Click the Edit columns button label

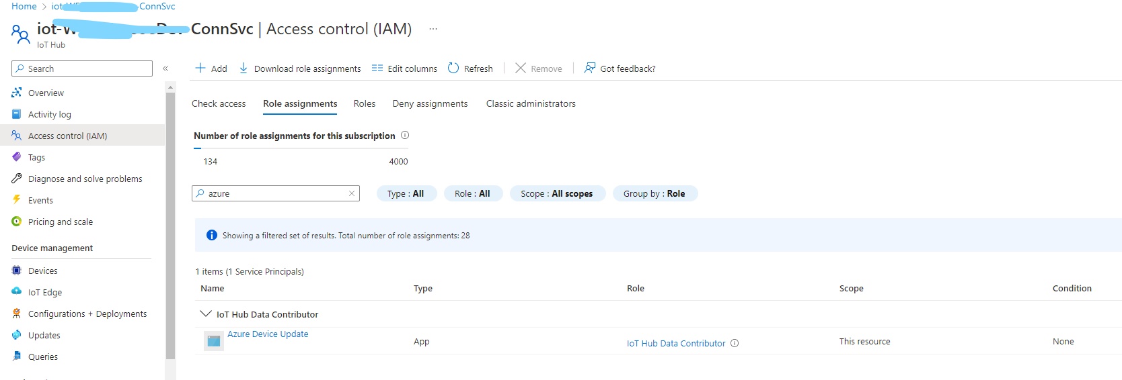(x=412, y=68)
